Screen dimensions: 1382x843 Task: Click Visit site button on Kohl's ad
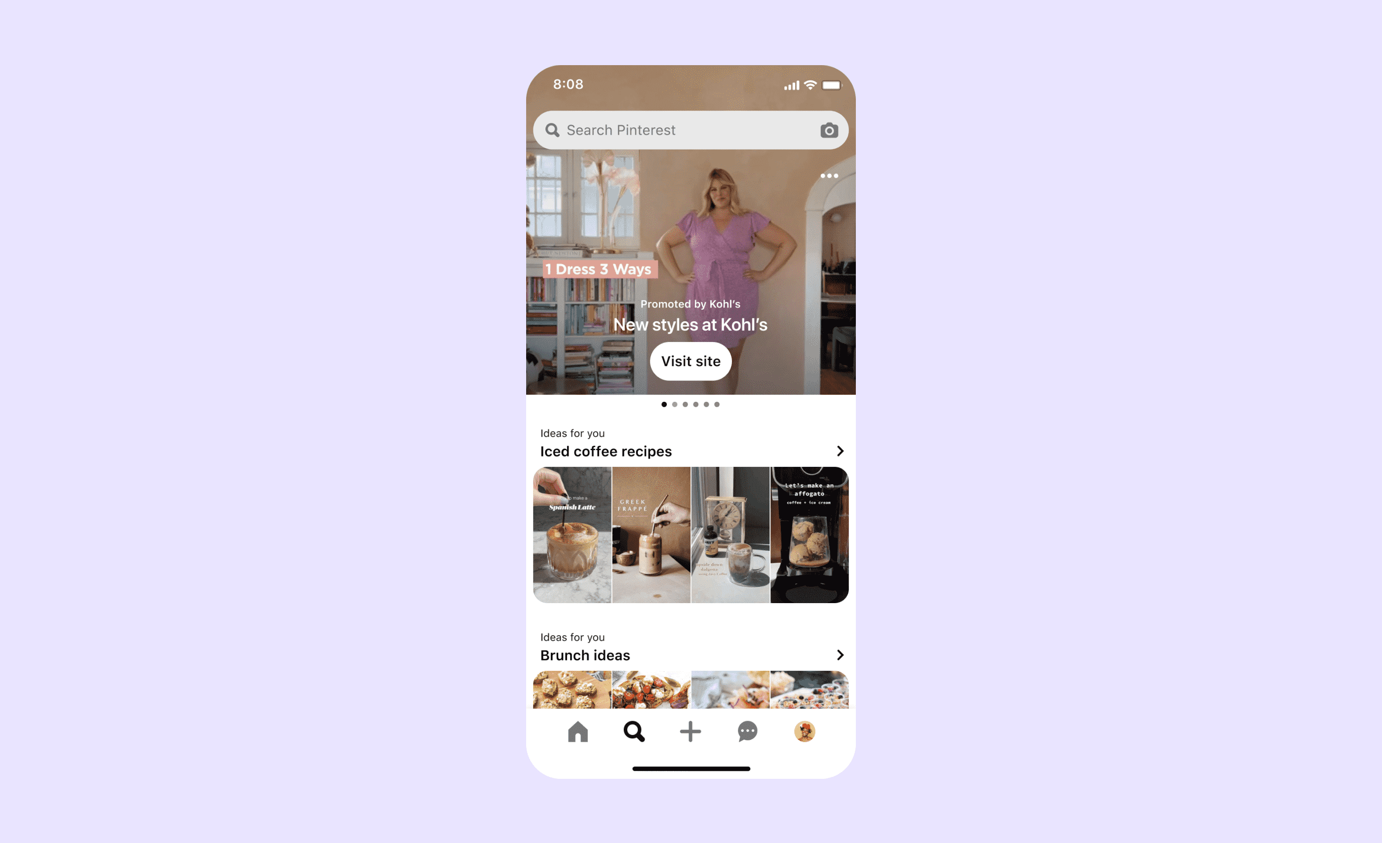click(x=691, y=361)
